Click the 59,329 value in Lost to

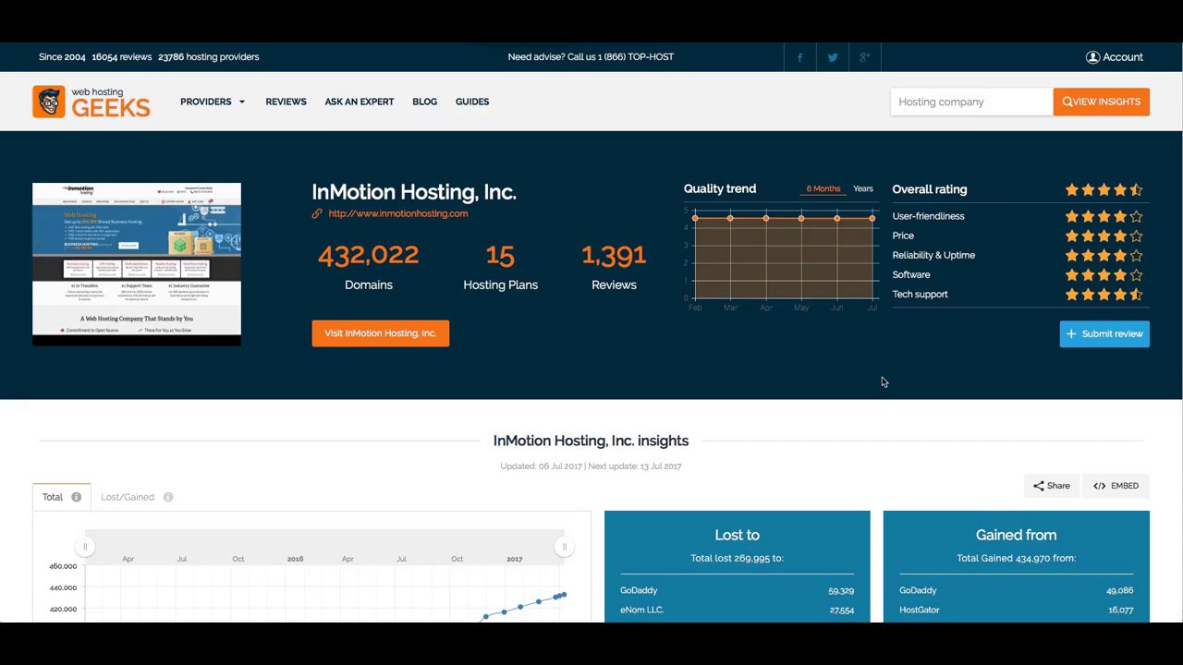841,590
